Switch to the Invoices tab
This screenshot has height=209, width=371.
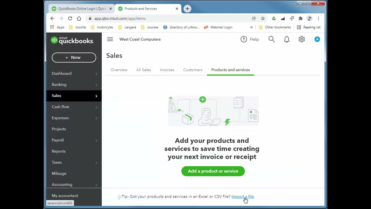click(167, 70)
